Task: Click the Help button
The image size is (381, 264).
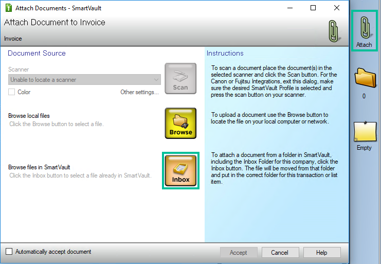Action: (321, 253)
